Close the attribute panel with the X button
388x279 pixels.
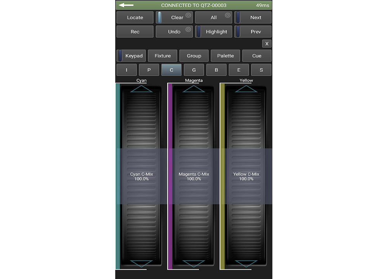coord(267,43)
